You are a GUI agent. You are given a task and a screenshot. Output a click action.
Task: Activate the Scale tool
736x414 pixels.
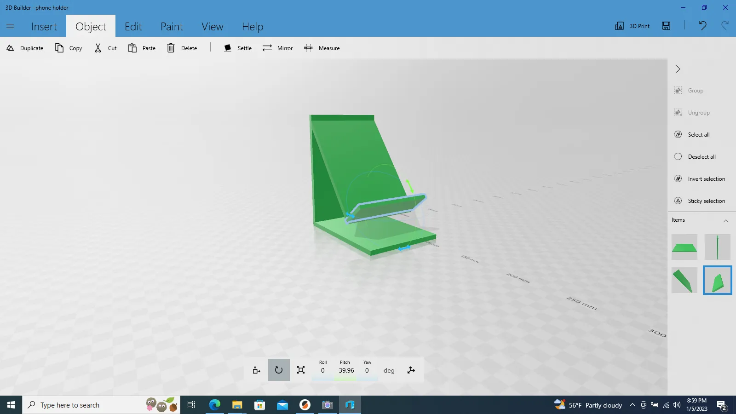click(x=301, y=370)
